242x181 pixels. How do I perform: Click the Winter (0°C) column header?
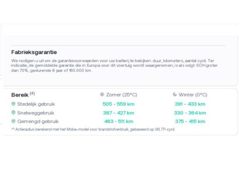[x=192, y=95]
